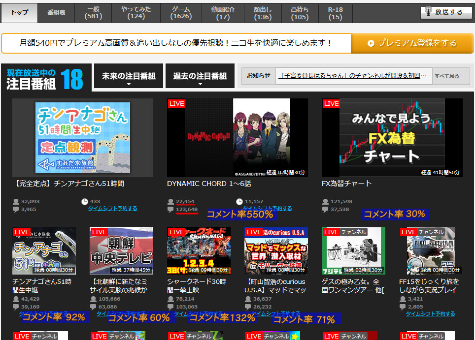The width and height of the screenshot is (475, 340).
Task: Open the 過去の注目番組 dropdown
Action: [200, 76]
